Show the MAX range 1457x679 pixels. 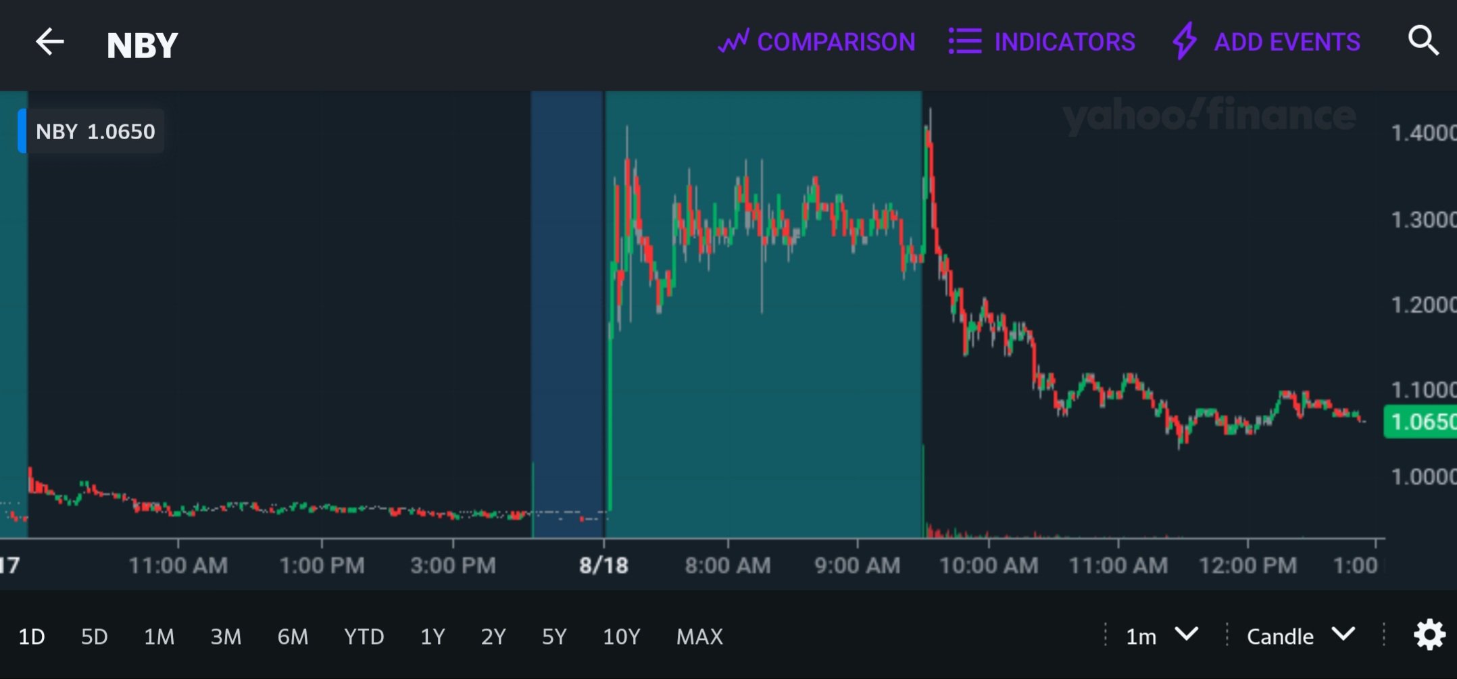tap(699, 636)
